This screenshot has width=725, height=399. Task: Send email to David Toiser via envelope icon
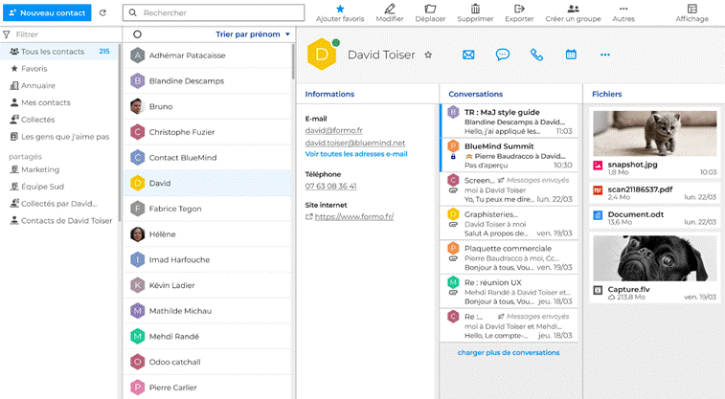(468, 55)
